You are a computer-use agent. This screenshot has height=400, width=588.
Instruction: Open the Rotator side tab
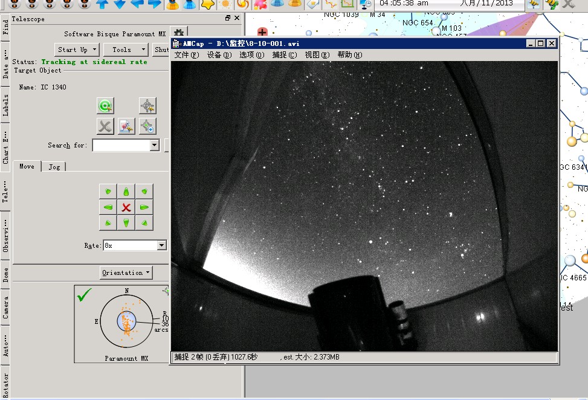(5, 384)
